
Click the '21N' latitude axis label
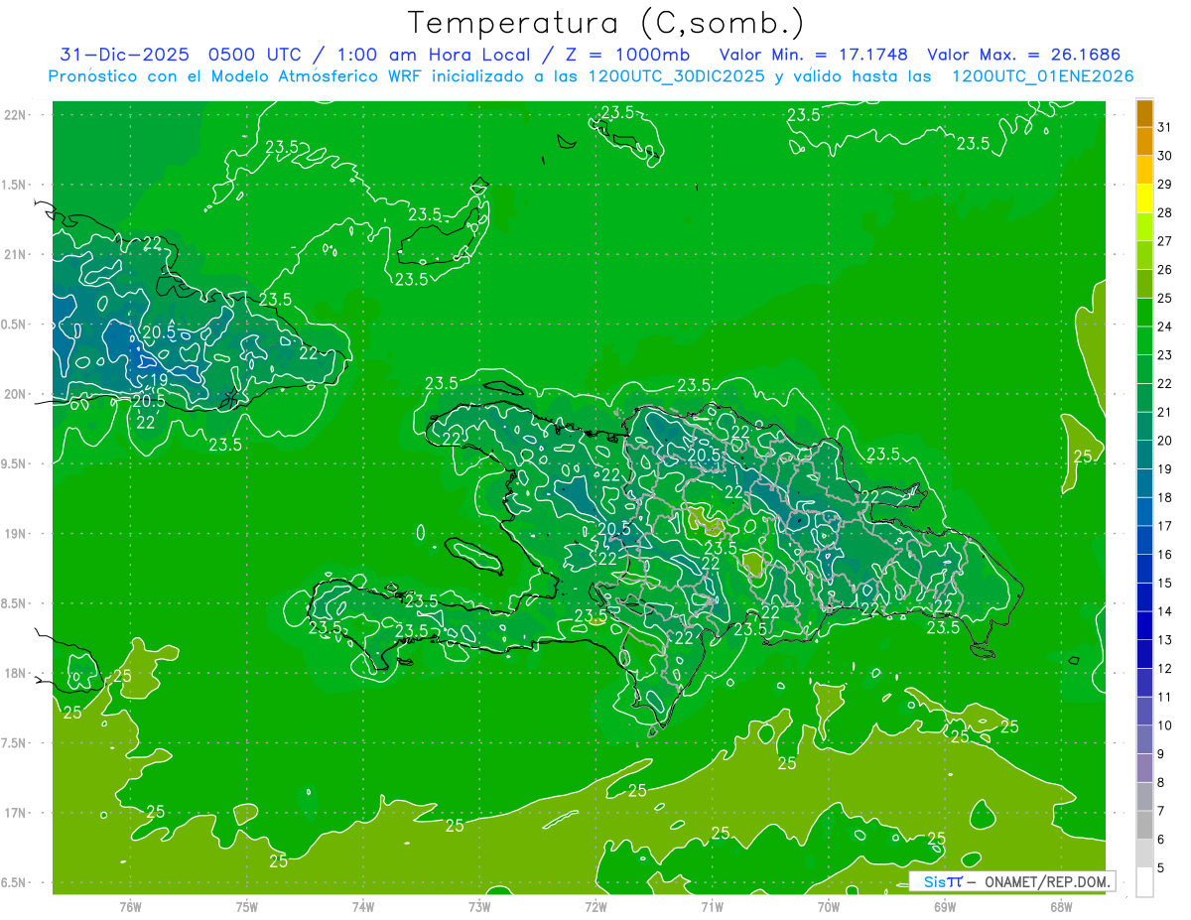pyautogui.click(x=16, y=254)
